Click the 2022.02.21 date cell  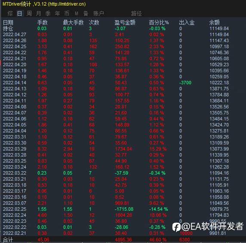15,233
